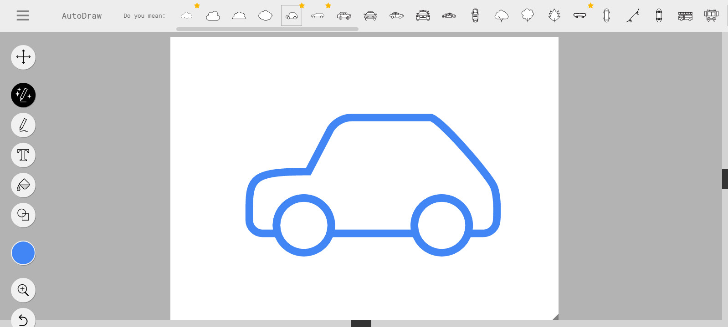Choose the front-view fire truck suggestion

point(711,16)
